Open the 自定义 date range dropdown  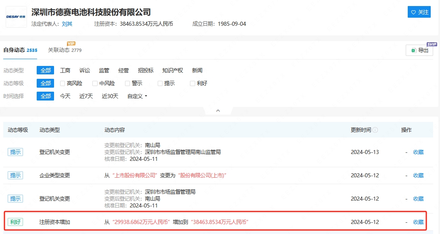137,96
